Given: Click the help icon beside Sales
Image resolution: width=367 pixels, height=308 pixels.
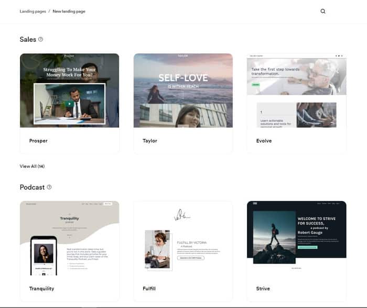Looking at the screenshot, I should 40,39.
